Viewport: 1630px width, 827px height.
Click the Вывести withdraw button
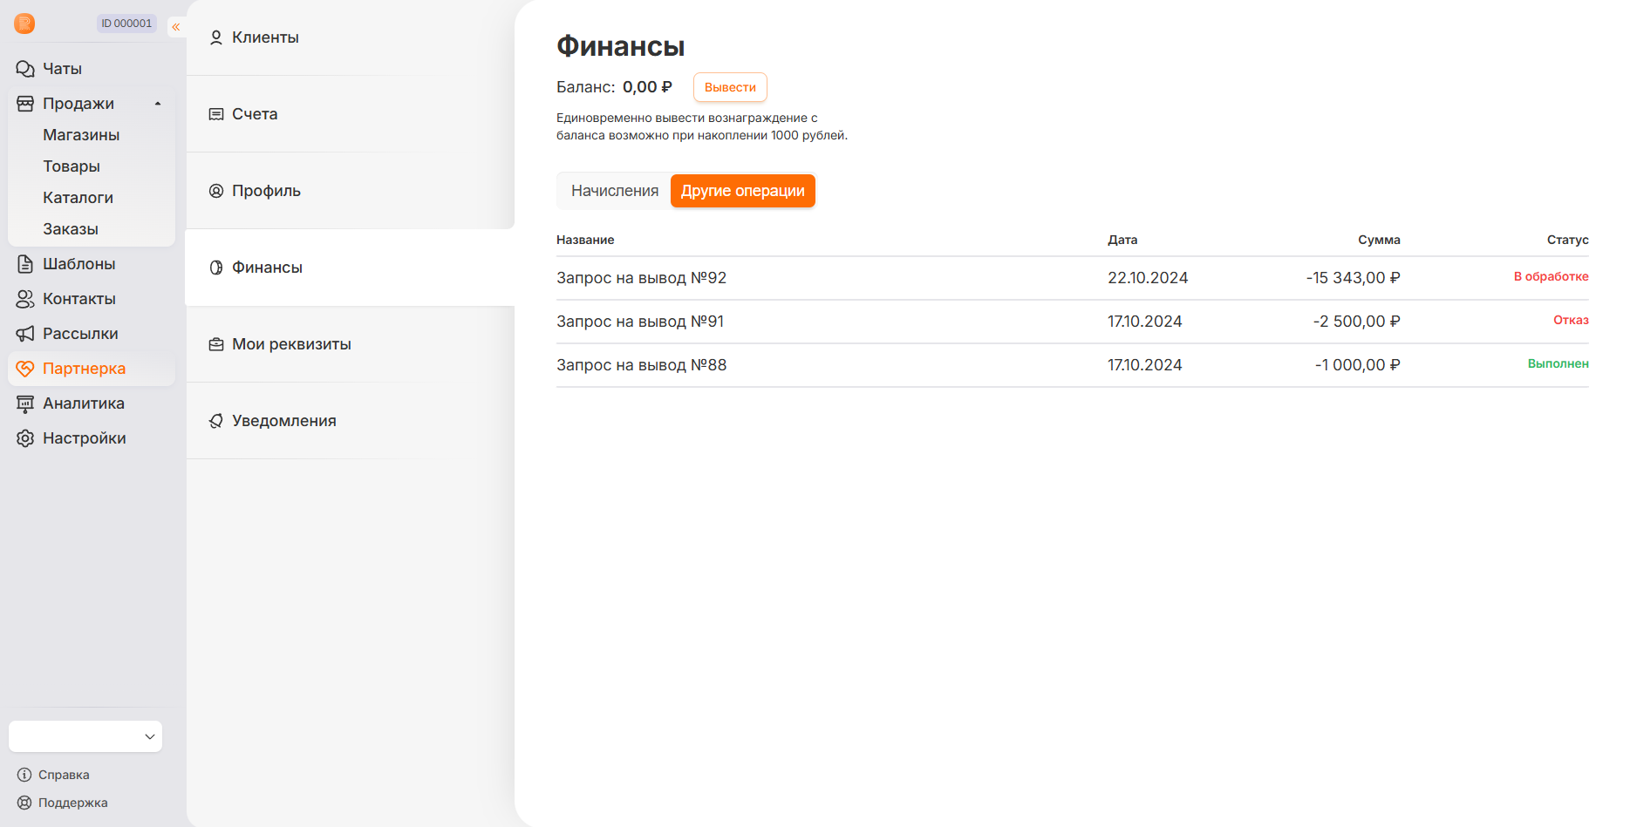pyautogui.click(x=730, y=87)
